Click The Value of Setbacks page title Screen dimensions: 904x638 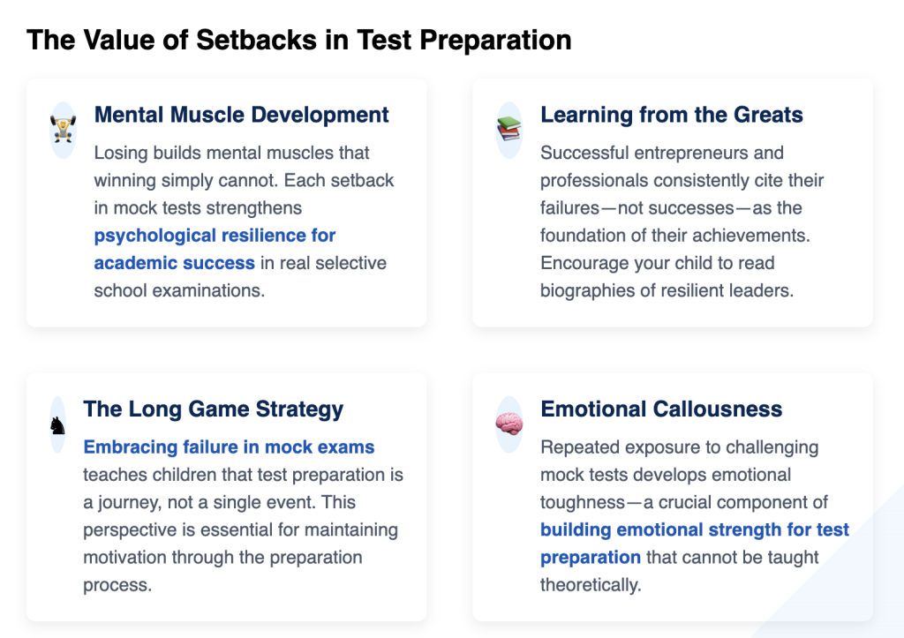298,40
